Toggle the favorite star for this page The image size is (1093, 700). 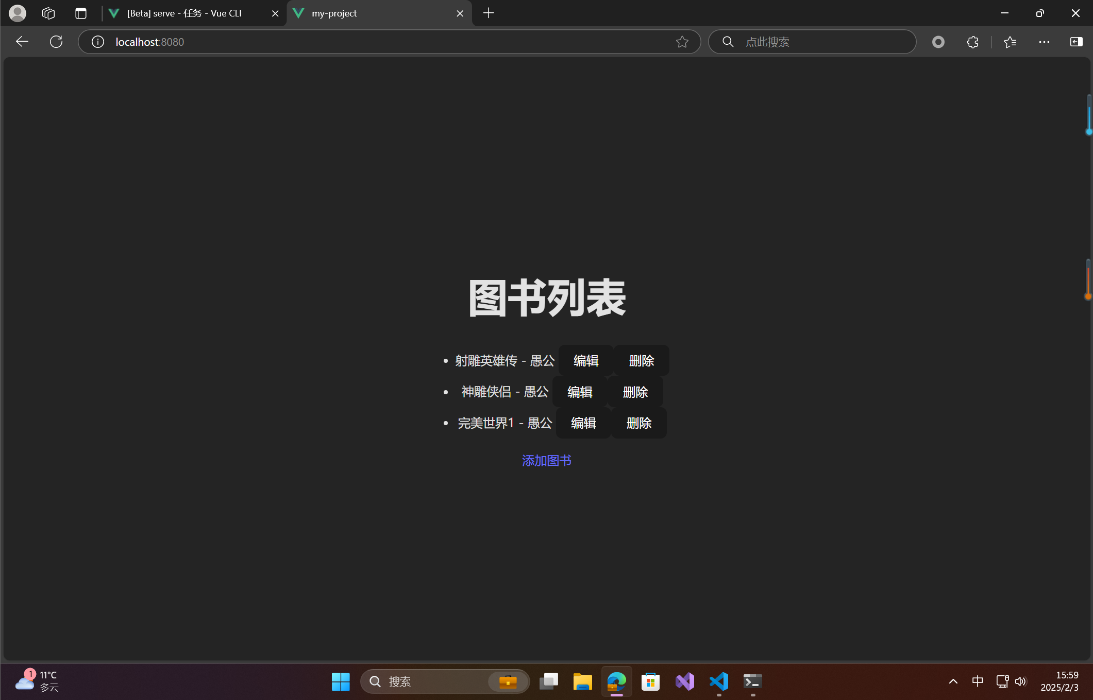coord(682,42)
